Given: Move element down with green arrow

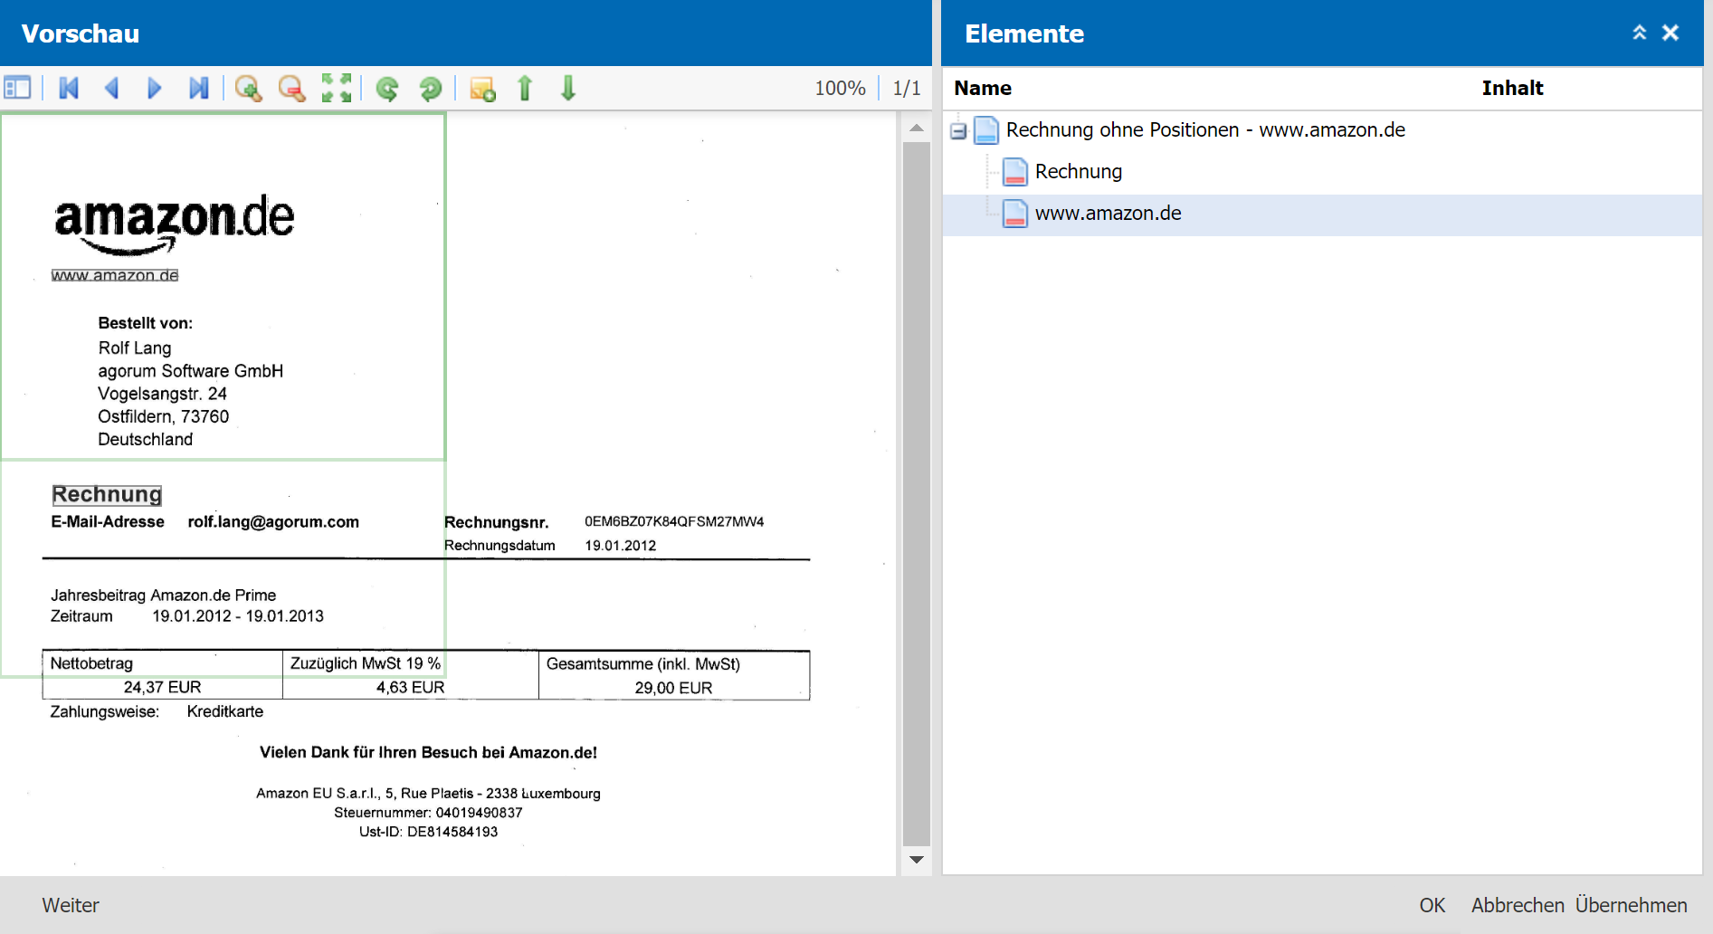Looking at the screenshot, I should pos(568,88).
